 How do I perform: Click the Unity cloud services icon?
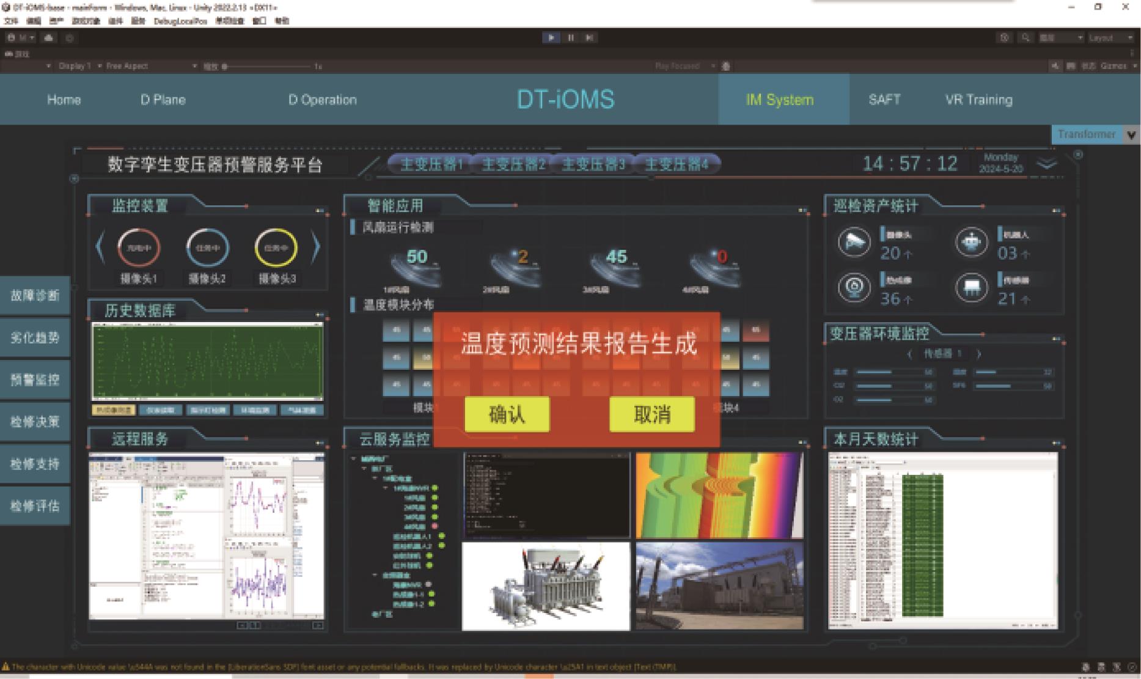(x=49, y=38)
